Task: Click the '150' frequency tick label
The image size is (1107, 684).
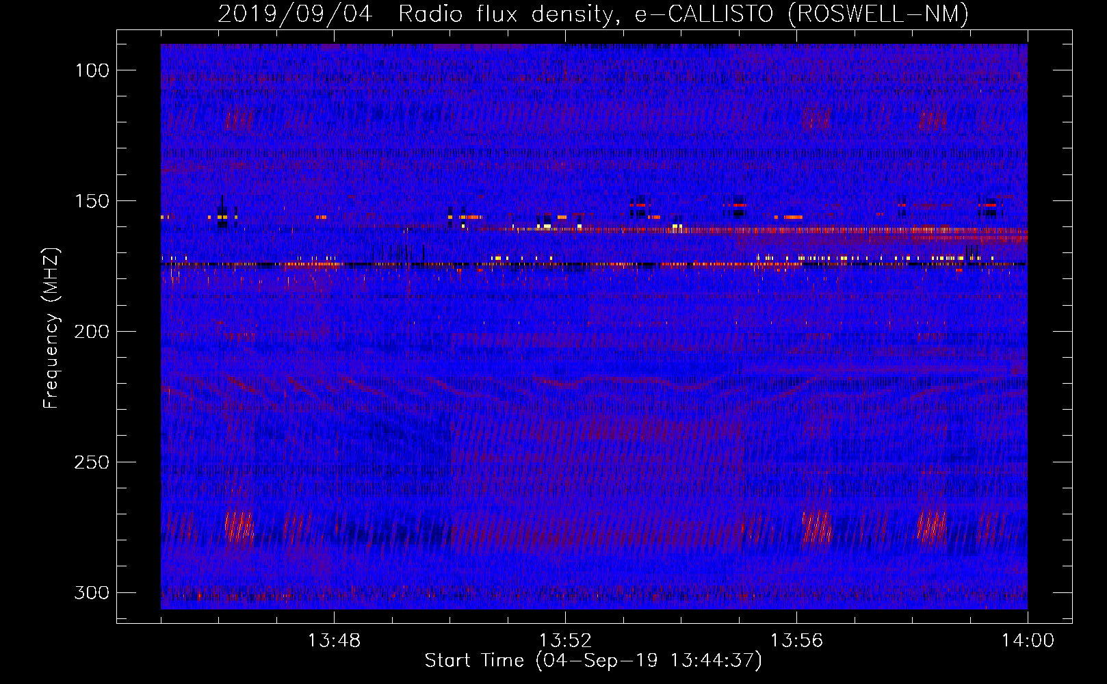Action: pos(92,201)
